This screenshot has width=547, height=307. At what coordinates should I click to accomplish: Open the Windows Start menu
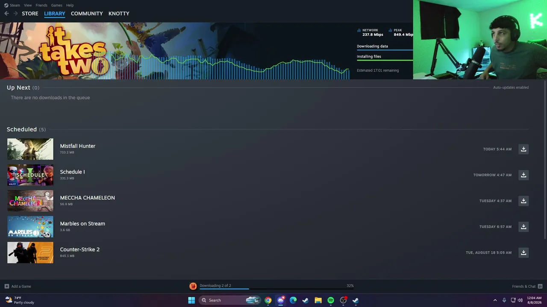tap(191, 300)
